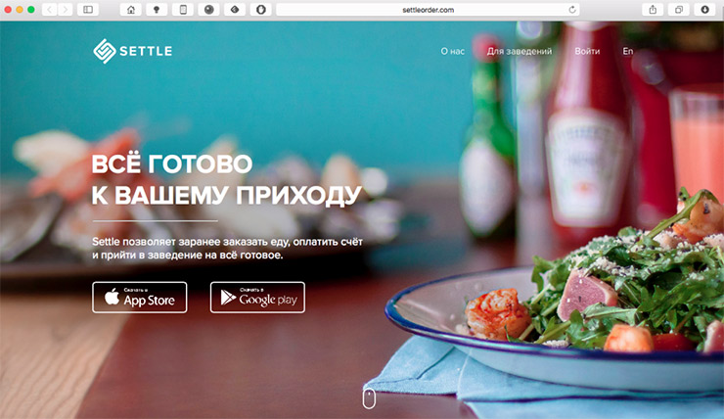The height and width of the screenshot is (419, 724).
Task: Open the "Для заведений" menu item
Action: tap(520, 51)
